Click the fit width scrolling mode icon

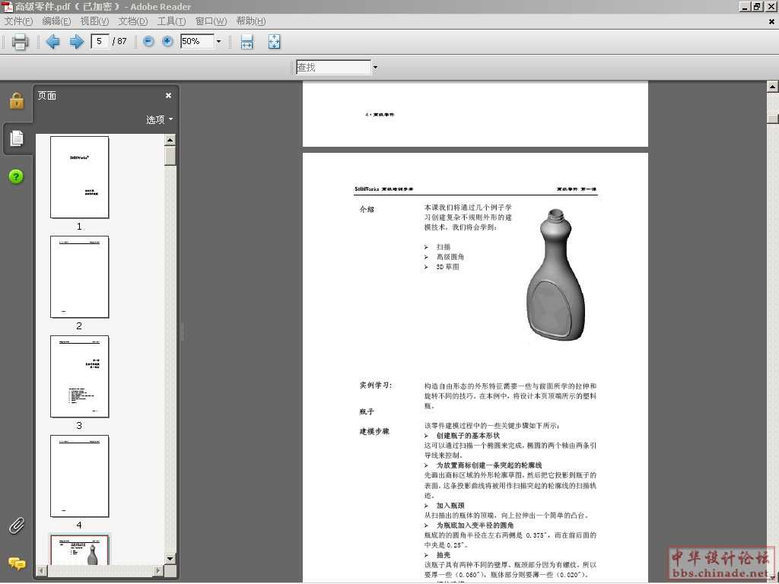247,42
